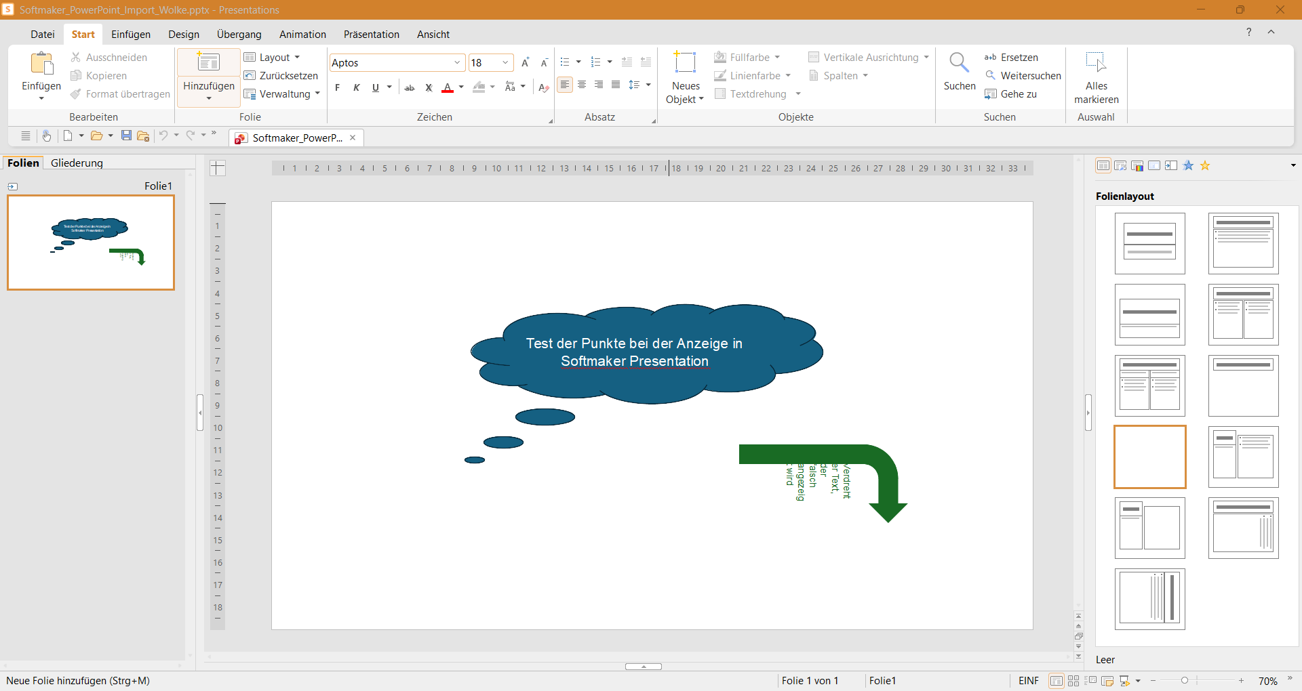The height and width of the screenshot is (691, 1302).
Task: Start slide show from status bar icon
Action: click(1124, 681)
